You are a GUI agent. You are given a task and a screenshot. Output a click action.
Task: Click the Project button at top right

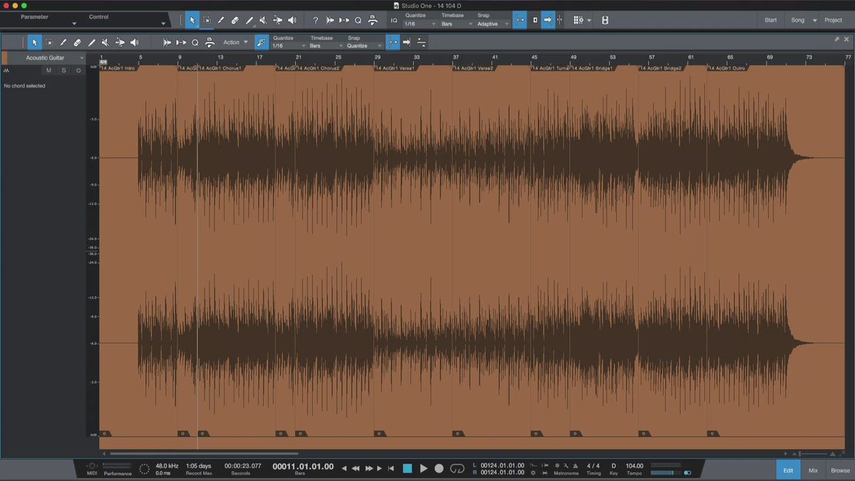[x=833, y=20]
